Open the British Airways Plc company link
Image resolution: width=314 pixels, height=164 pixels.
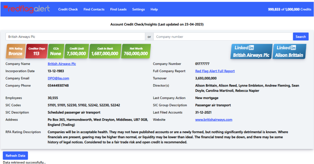pos(62,64)
